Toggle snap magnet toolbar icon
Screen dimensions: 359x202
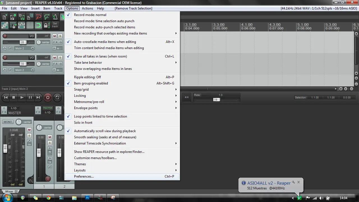tap(38, 25)
